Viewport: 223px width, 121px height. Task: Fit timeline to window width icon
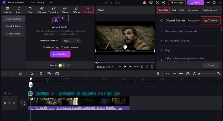pos(188,74)
